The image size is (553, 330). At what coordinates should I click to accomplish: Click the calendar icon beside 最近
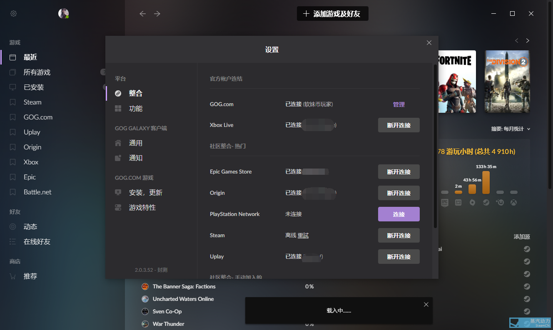click(x=13, y=57)
